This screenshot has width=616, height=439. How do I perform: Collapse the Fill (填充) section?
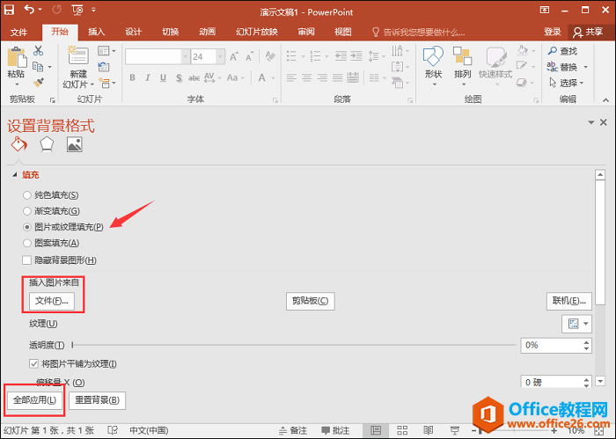click(x=13, y=175)
